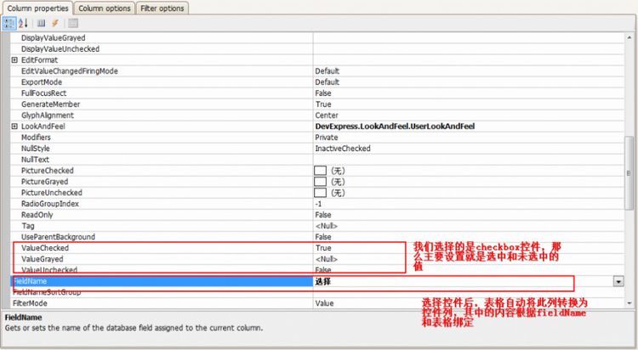Select the FilterMode property
The image size is (638, 350).
(x=30, y=303)
